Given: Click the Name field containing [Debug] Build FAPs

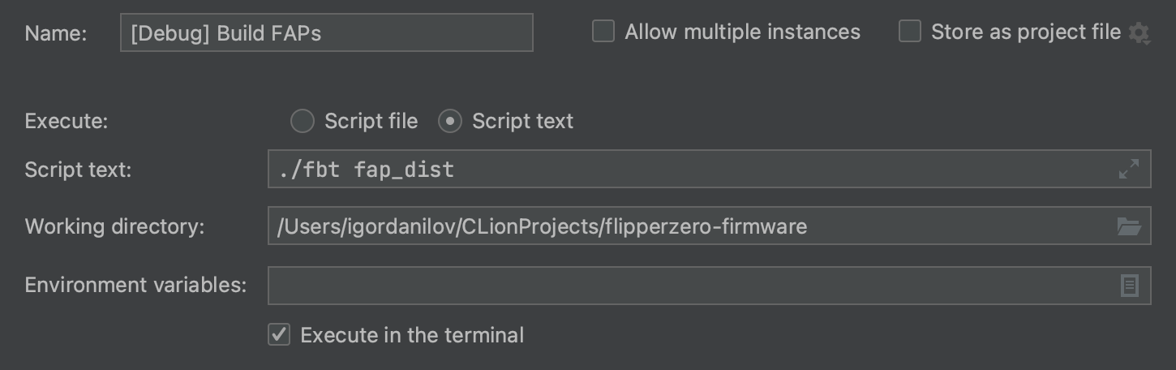Looking at the screenshot, I should pyautogui.click(x=326, y=33).
